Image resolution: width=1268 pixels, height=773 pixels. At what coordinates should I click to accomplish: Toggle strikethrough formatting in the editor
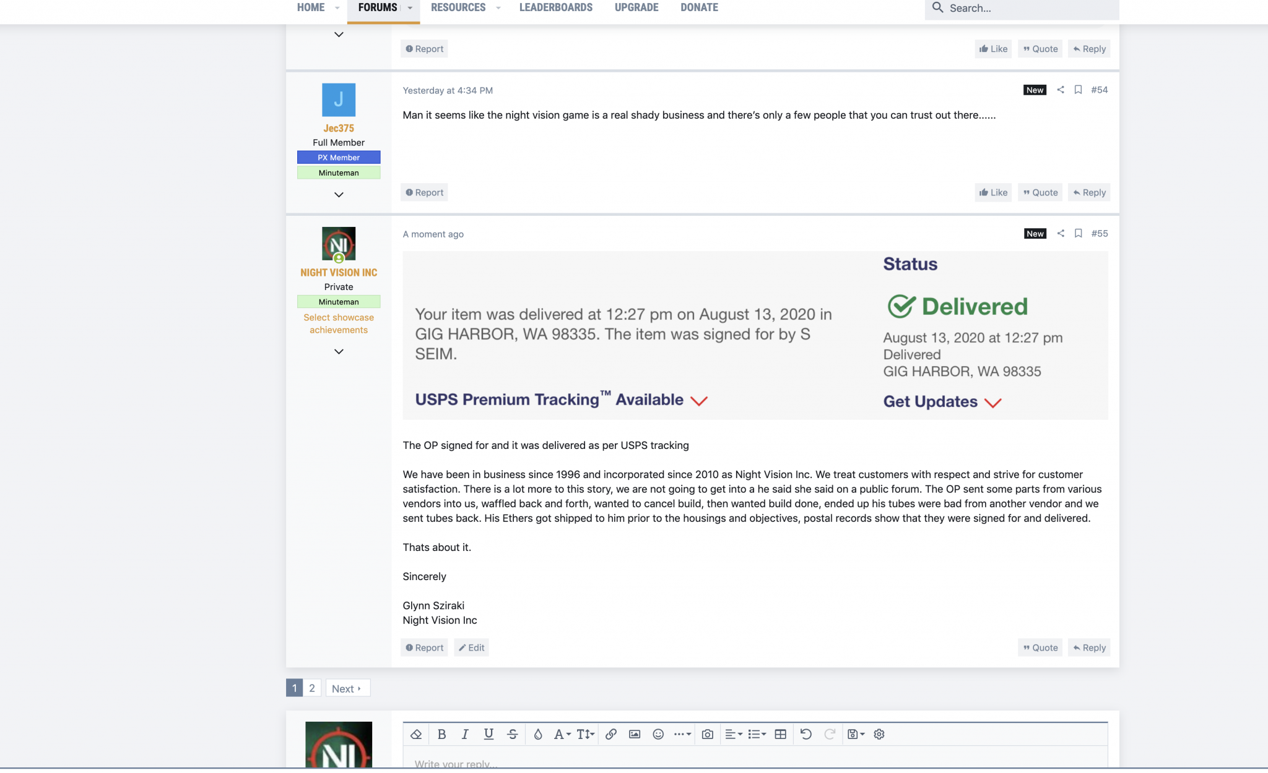coord(512,734)
